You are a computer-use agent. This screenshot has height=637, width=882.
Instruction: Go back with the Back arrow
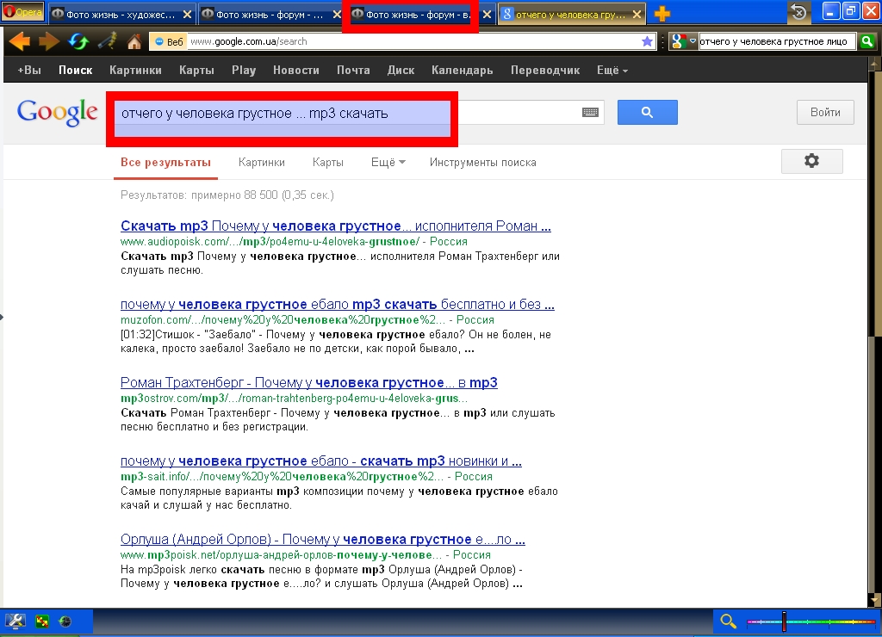(19, 41)
